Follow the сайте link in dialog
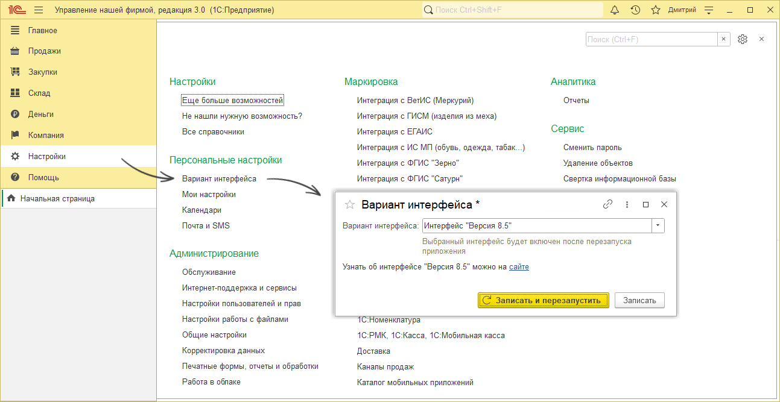The height and width of the screenshot is (402, 780). click(519, 267)
